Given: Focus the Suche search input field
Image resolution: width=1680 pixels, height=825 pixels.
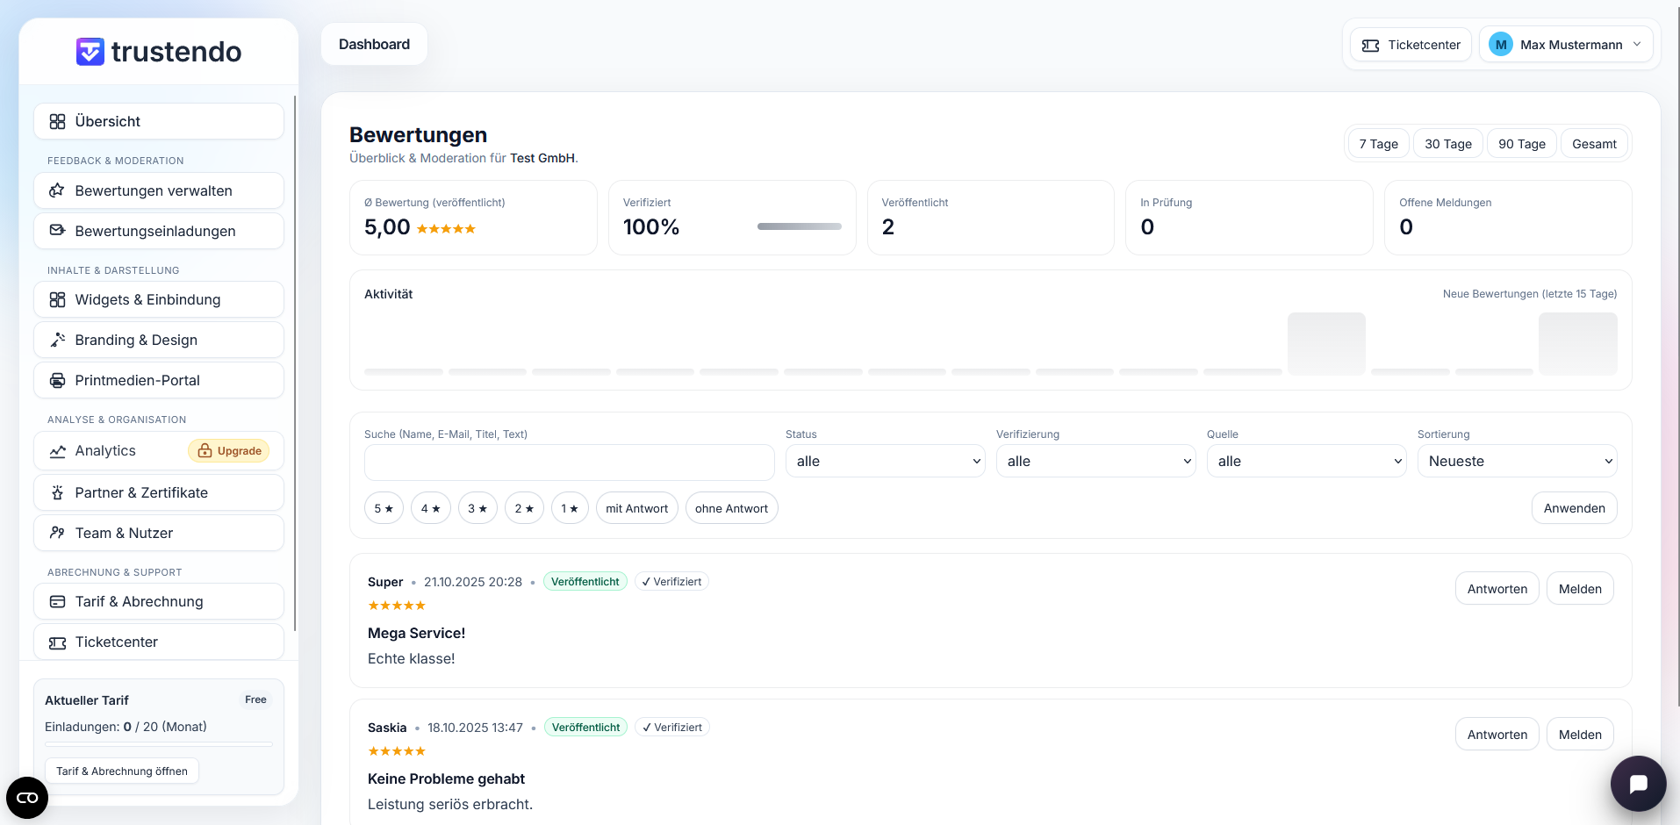Looking at the screenshot, I should click(569, 463).
